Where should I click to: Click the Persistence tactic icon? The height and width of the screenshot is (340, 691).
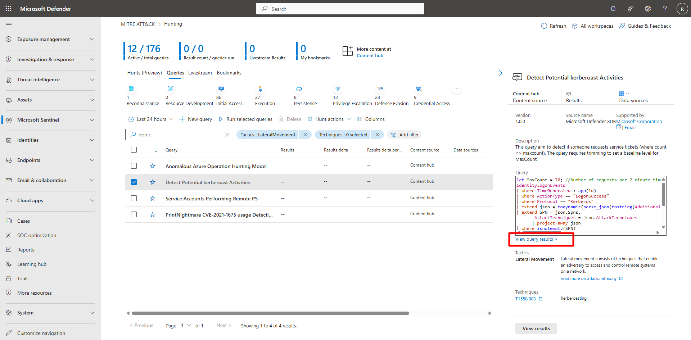(x=299, y=89)
